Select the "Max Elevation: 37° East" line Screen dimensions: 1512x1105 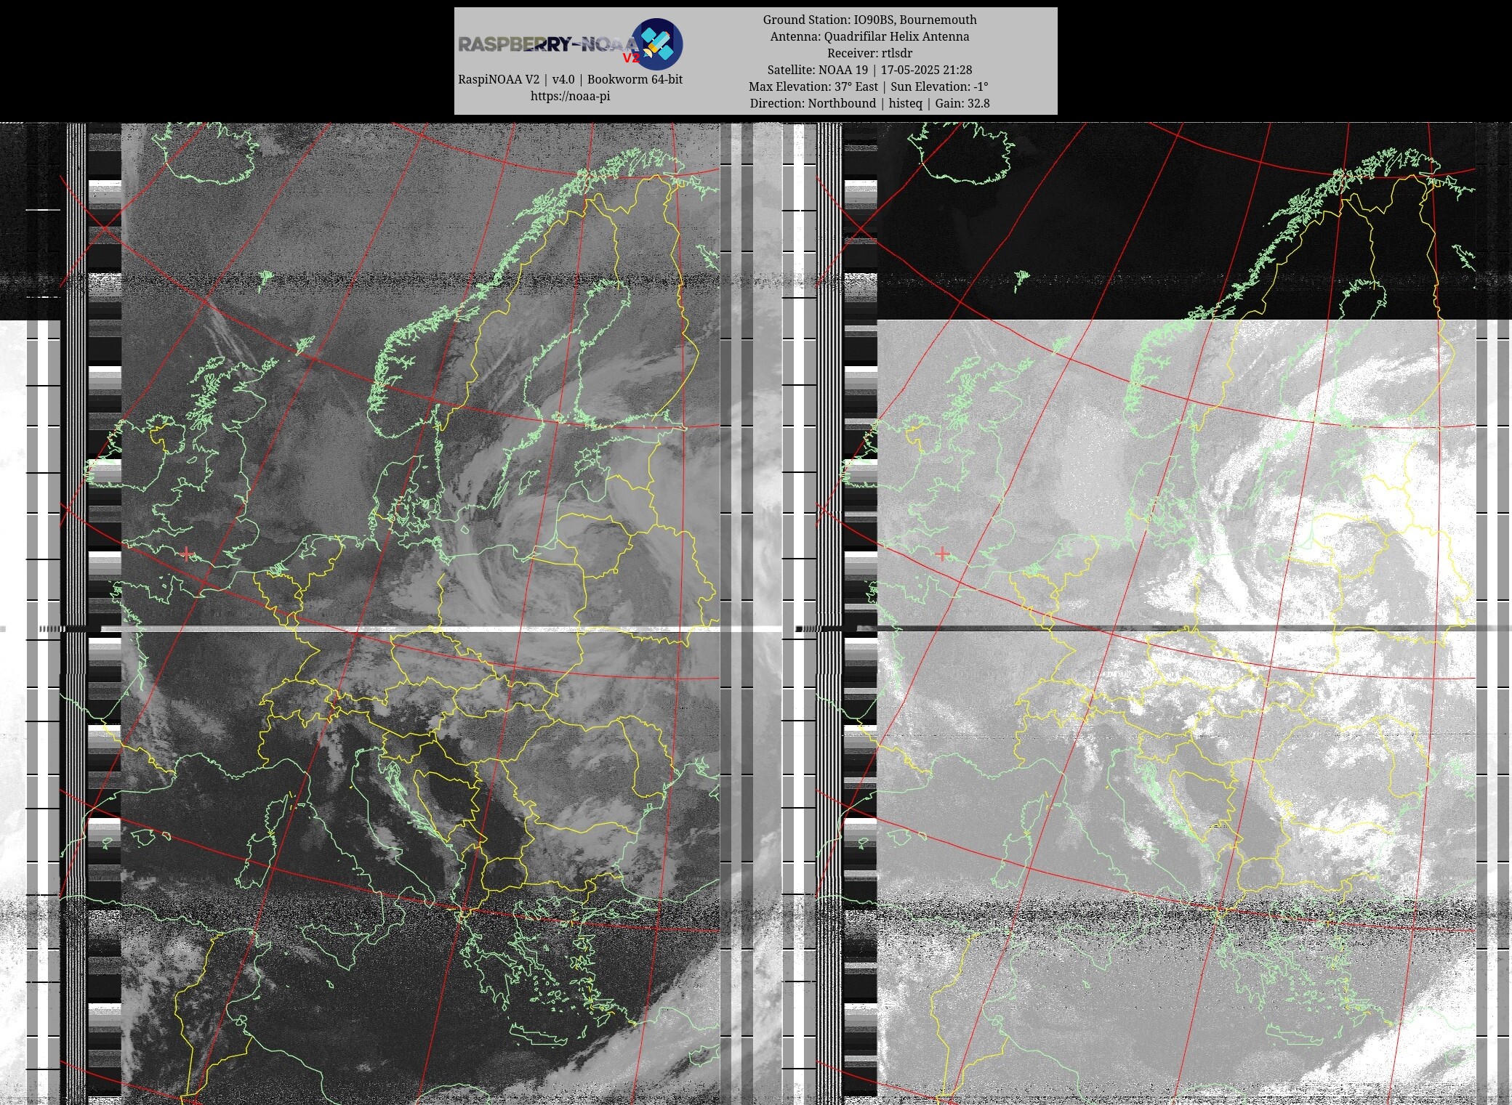coord(869,86)
